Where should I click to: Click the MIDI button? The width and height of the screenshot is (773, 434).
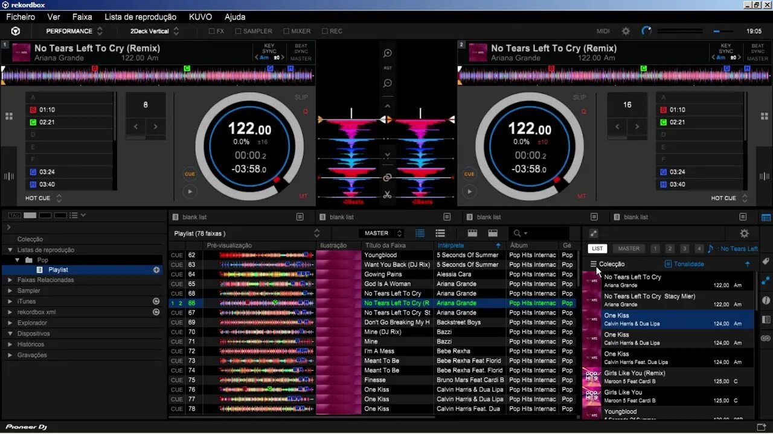[x=603, y=31]
